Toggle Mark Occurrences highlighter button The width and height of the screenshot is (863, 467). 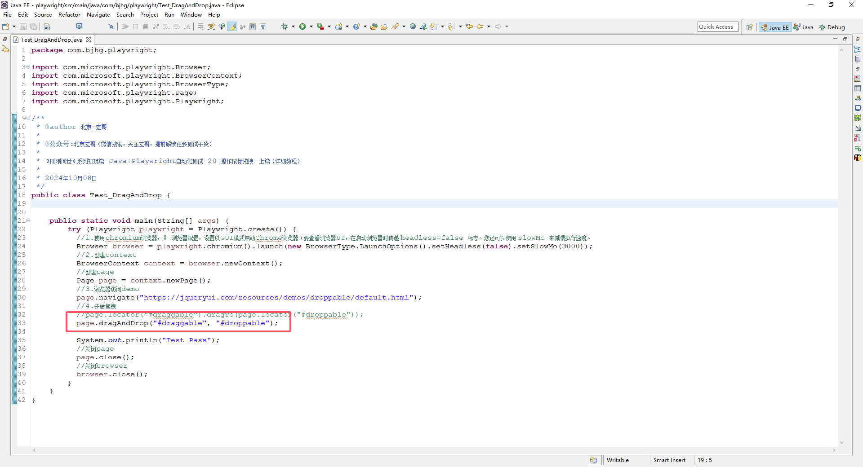[x=232, y=27]
